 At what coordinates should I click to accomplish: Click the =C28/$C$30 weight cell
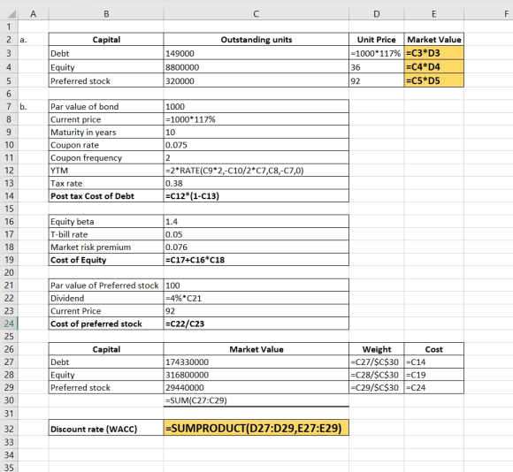(x=377, y=375)
